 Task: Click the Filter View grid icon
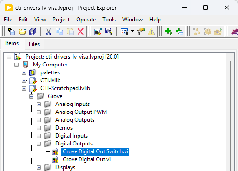tap(124, 32)
